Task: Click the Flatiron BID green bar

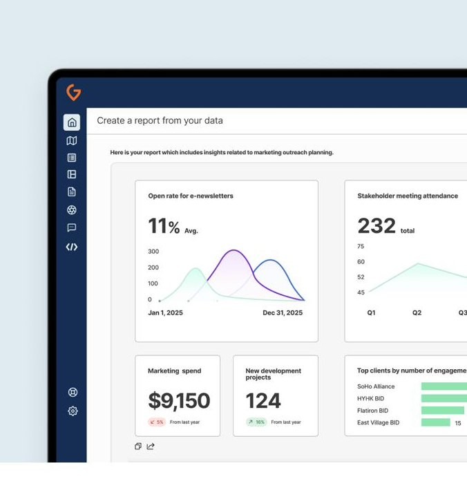Action: tap(443, 411)
